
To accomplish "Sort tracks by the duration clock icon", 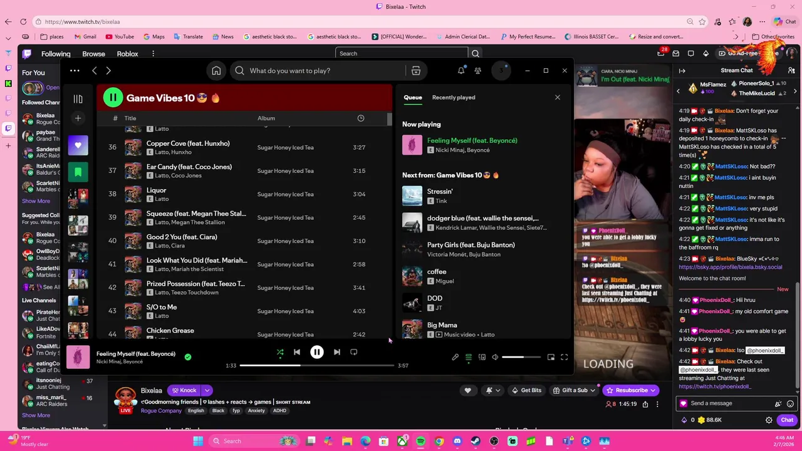I will [361, 118].
